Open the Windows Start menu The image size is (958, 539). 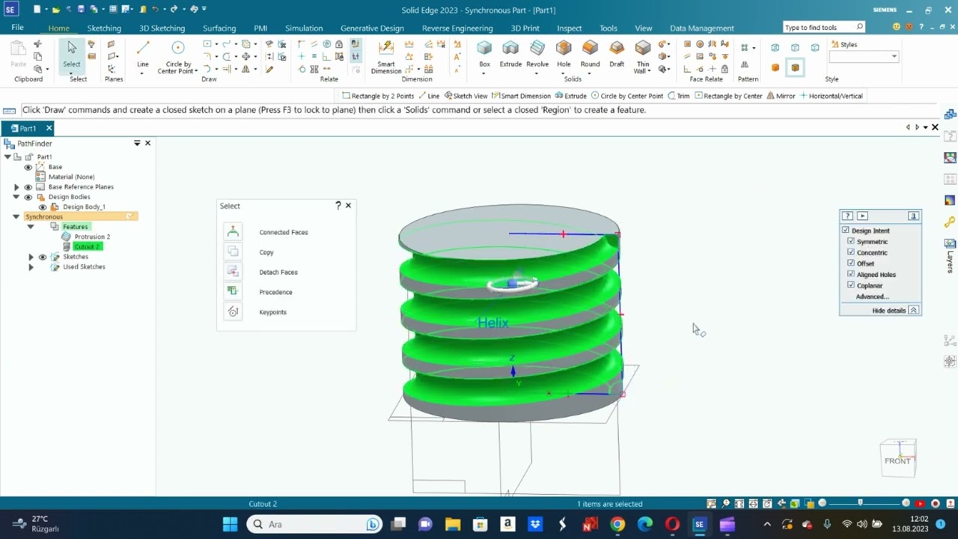coord(230,524)
